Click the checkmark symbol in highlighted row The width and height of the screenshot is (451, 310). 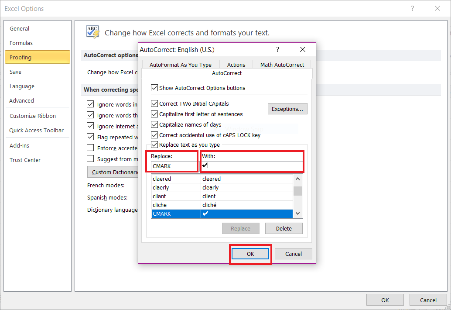point(205,214)
